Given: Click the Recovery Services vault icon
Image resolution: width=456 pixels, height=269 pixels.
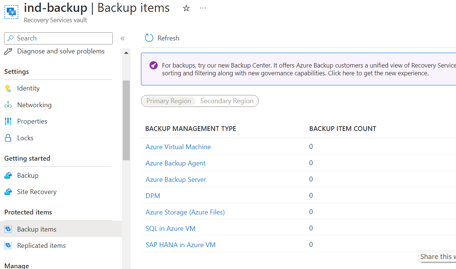Looking at the screenshot, I should pos(12,12).
